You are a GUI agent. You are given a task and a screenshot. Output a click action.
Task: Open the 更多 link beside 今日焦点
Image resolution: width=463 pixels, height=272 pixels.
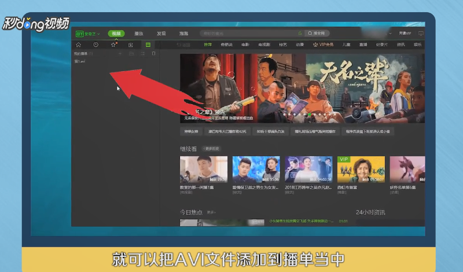(x=211, y=212)
